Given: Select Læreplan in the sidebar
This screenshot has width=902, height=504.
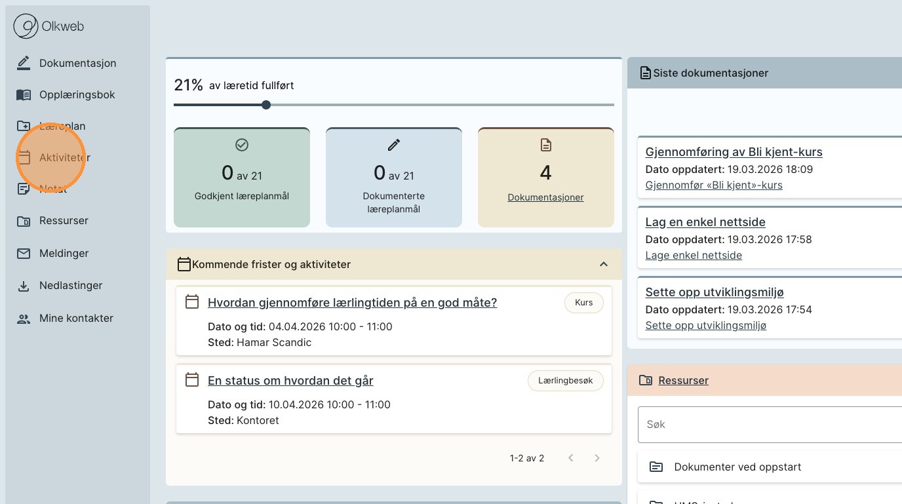Looking at the screenshot, I should [x=62, y=126].
